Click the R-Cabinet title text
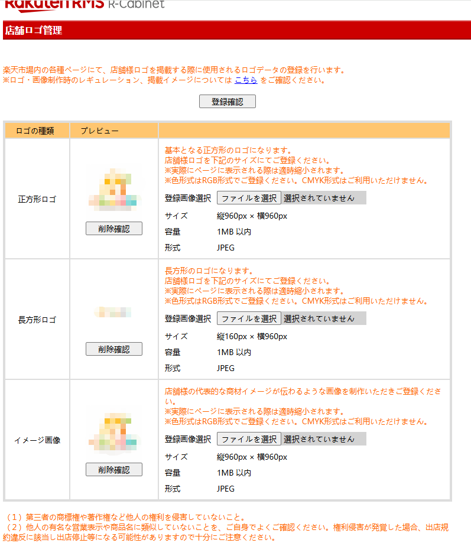471x543 pixels. tap(137, 4)
